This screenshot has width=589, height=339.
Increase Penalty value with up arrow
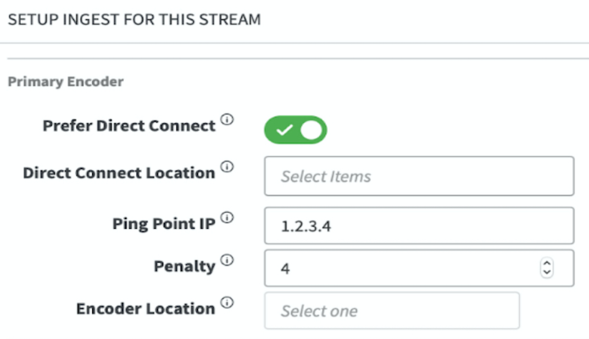[546, 263]
